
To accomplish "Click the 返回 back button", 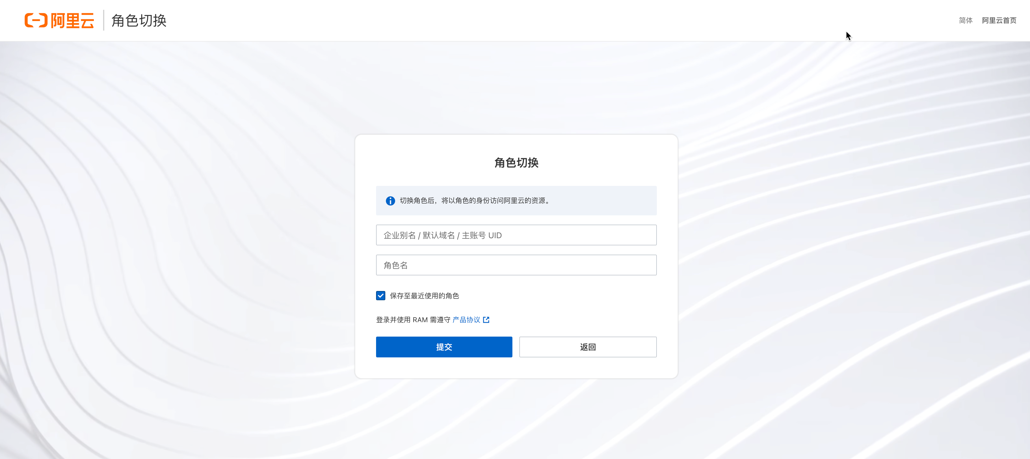I will coord(588,347).
